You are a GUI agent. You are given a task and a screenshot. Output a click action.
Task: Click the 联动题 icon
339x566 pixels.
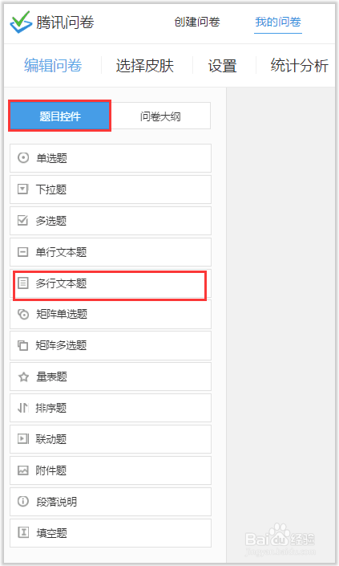(23, 439)
